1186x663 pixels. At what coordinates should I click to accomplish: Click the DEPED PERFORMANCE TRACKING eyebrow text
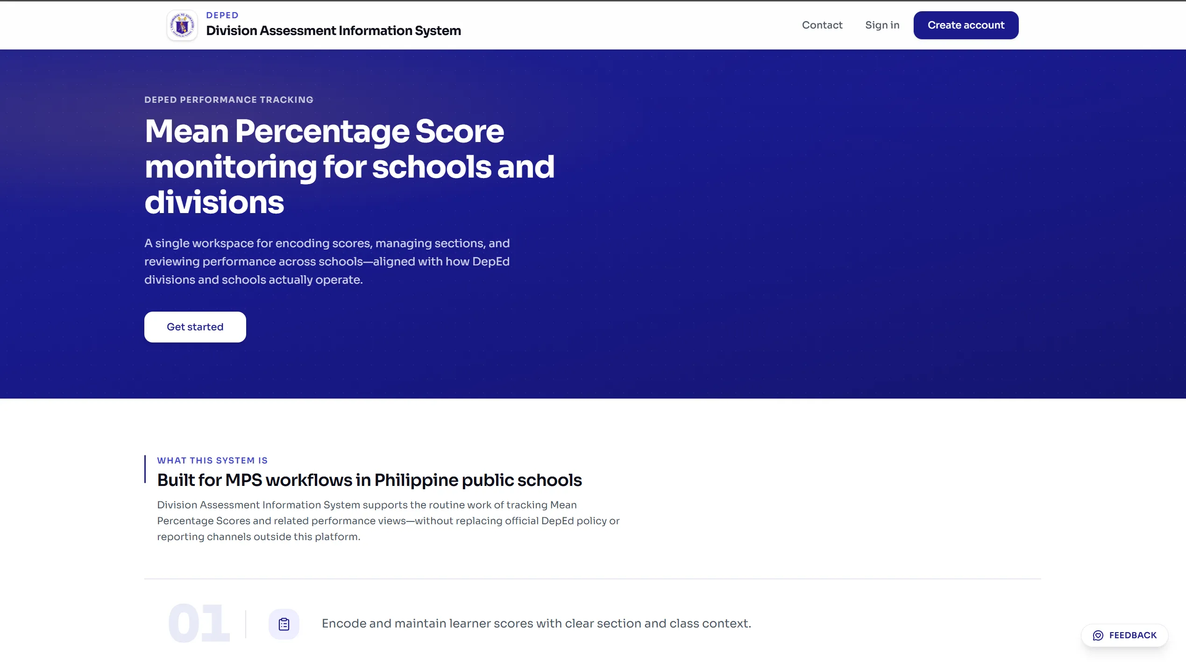click(229, 100)
